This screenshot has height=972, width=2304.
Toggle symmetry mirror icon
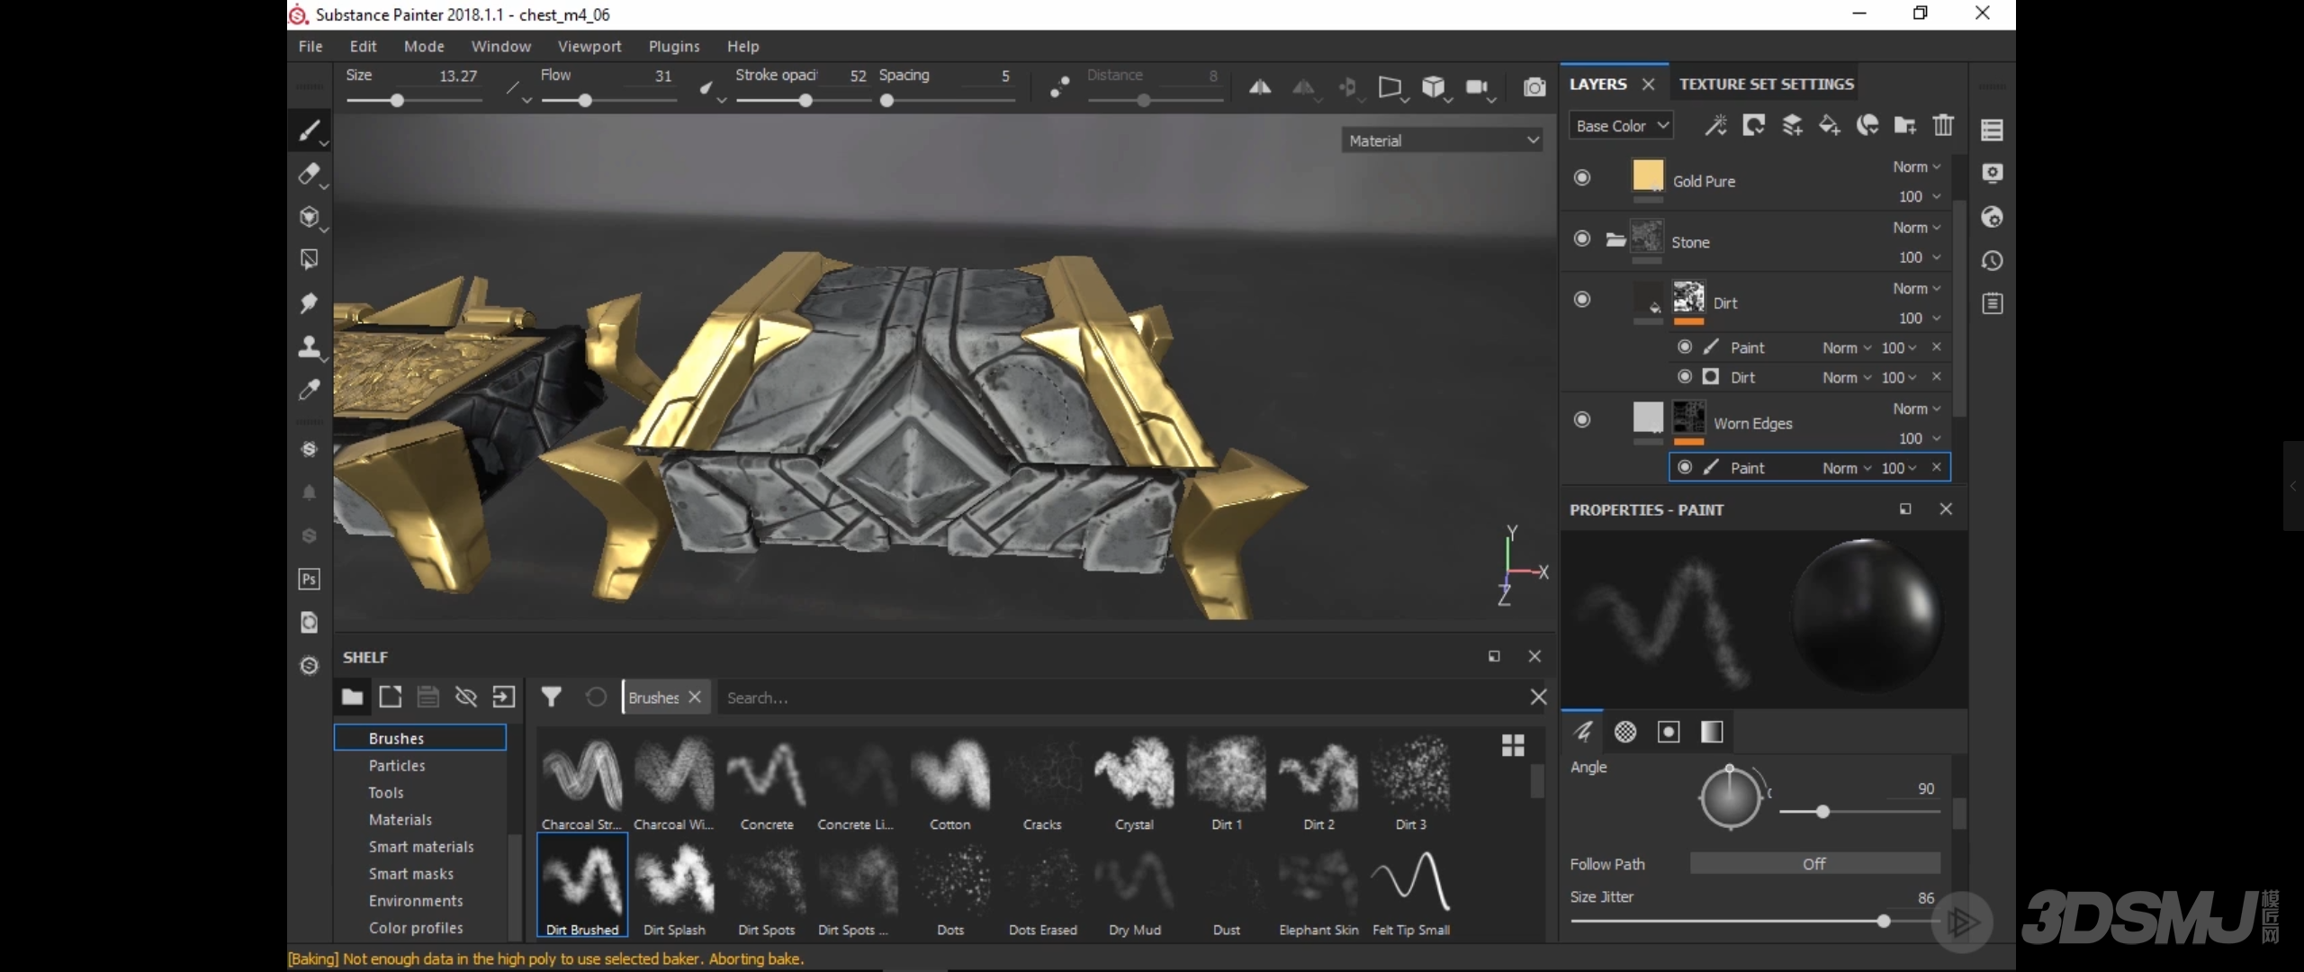pyautogui.click(x=1260, y=87)
